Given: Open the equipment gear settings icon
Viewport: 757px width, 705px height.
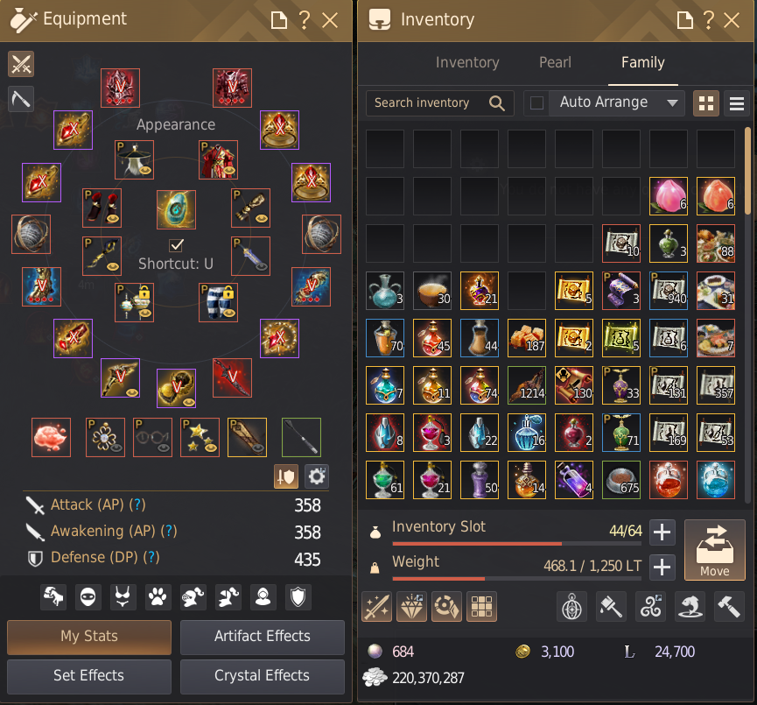Looking at the screenshot, I should 317,477.
